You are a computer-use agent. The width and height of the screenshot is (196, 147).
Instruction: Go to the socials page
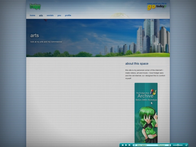pos(50,15)
